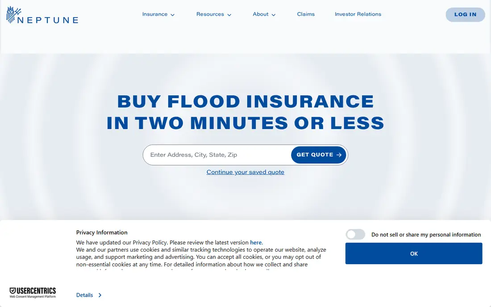Expand the Resources menu
Viewport: 491px width, 307px height.
[214, 14]
